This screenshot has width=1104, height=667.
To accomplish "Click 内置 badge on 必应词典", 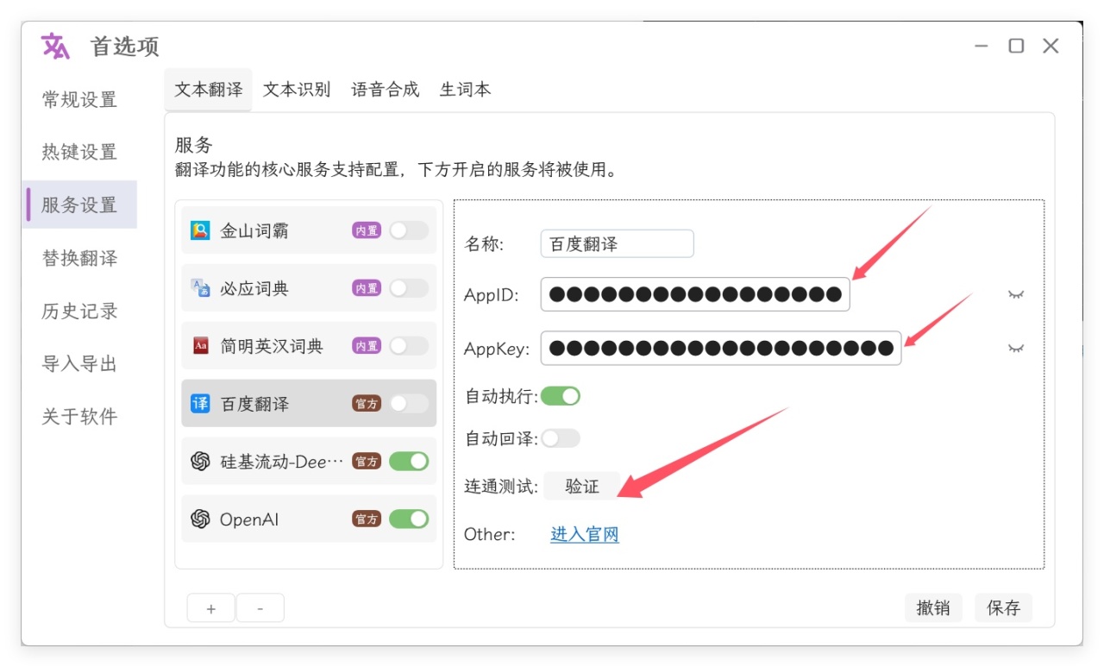I will [x=367, y=288].
